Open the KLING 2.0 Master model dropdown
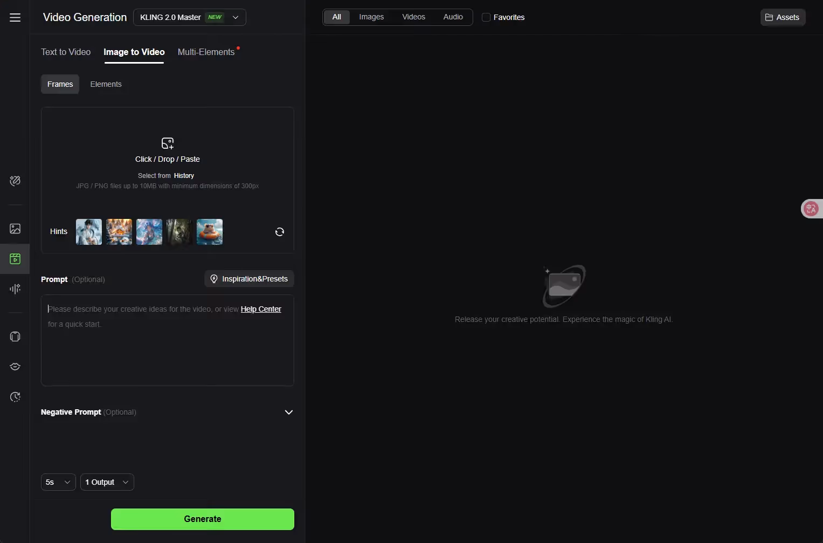 tap(190, 17)
